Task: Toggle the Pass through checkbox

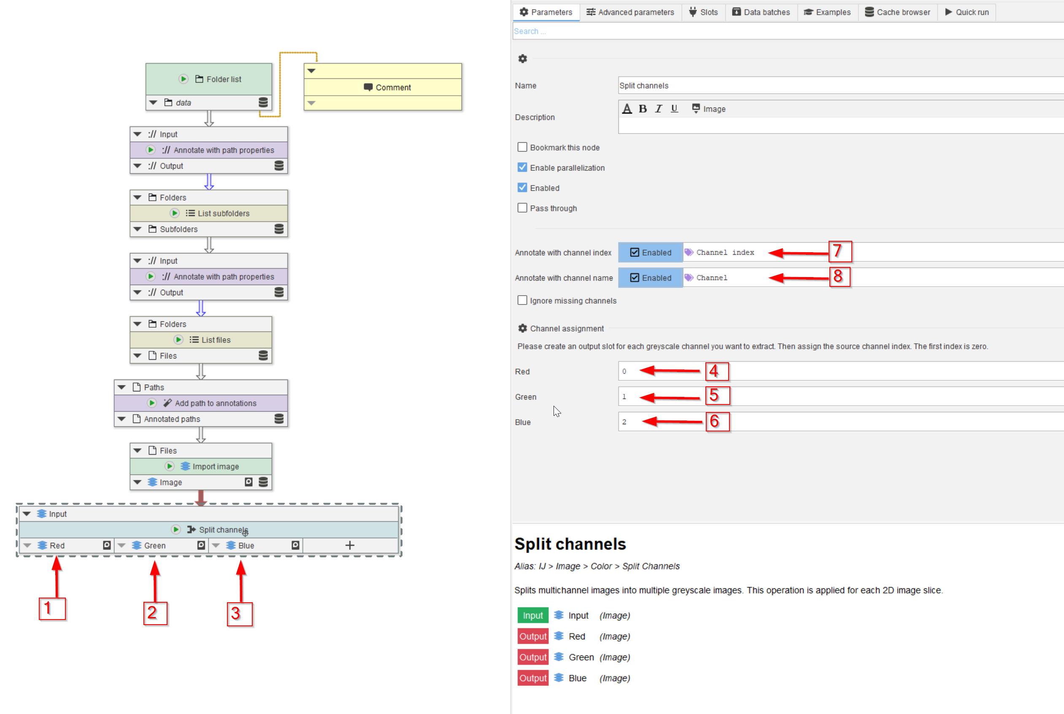Action: point(522,208)
